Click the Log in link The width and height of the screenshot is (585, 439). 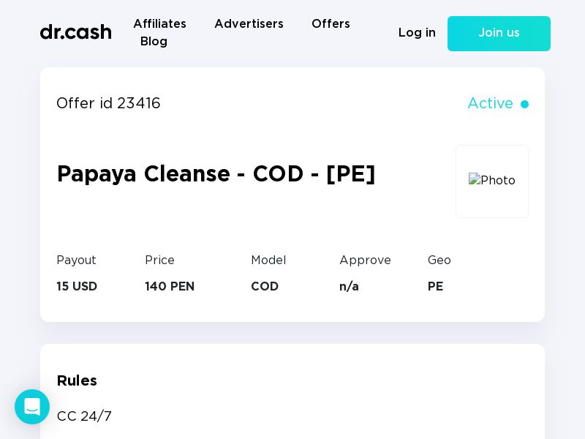417,33
